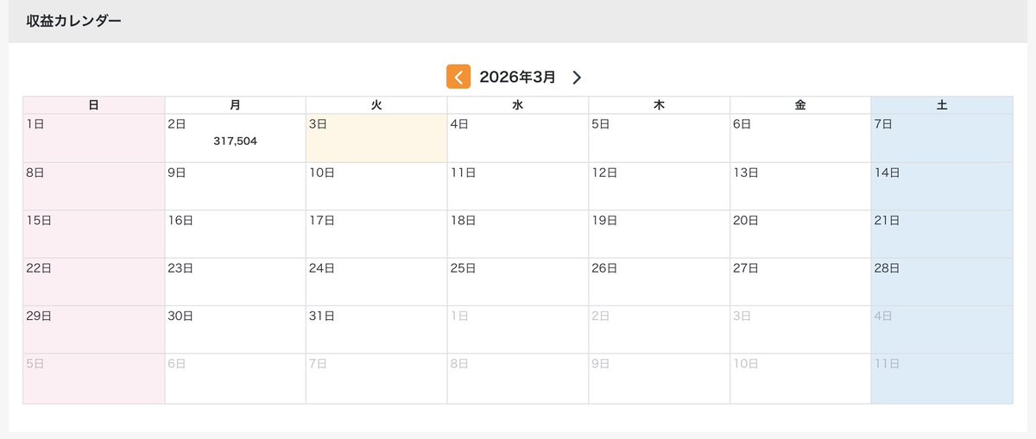
Task: Click the 日 weekday column header
Action: click(94, 105)
